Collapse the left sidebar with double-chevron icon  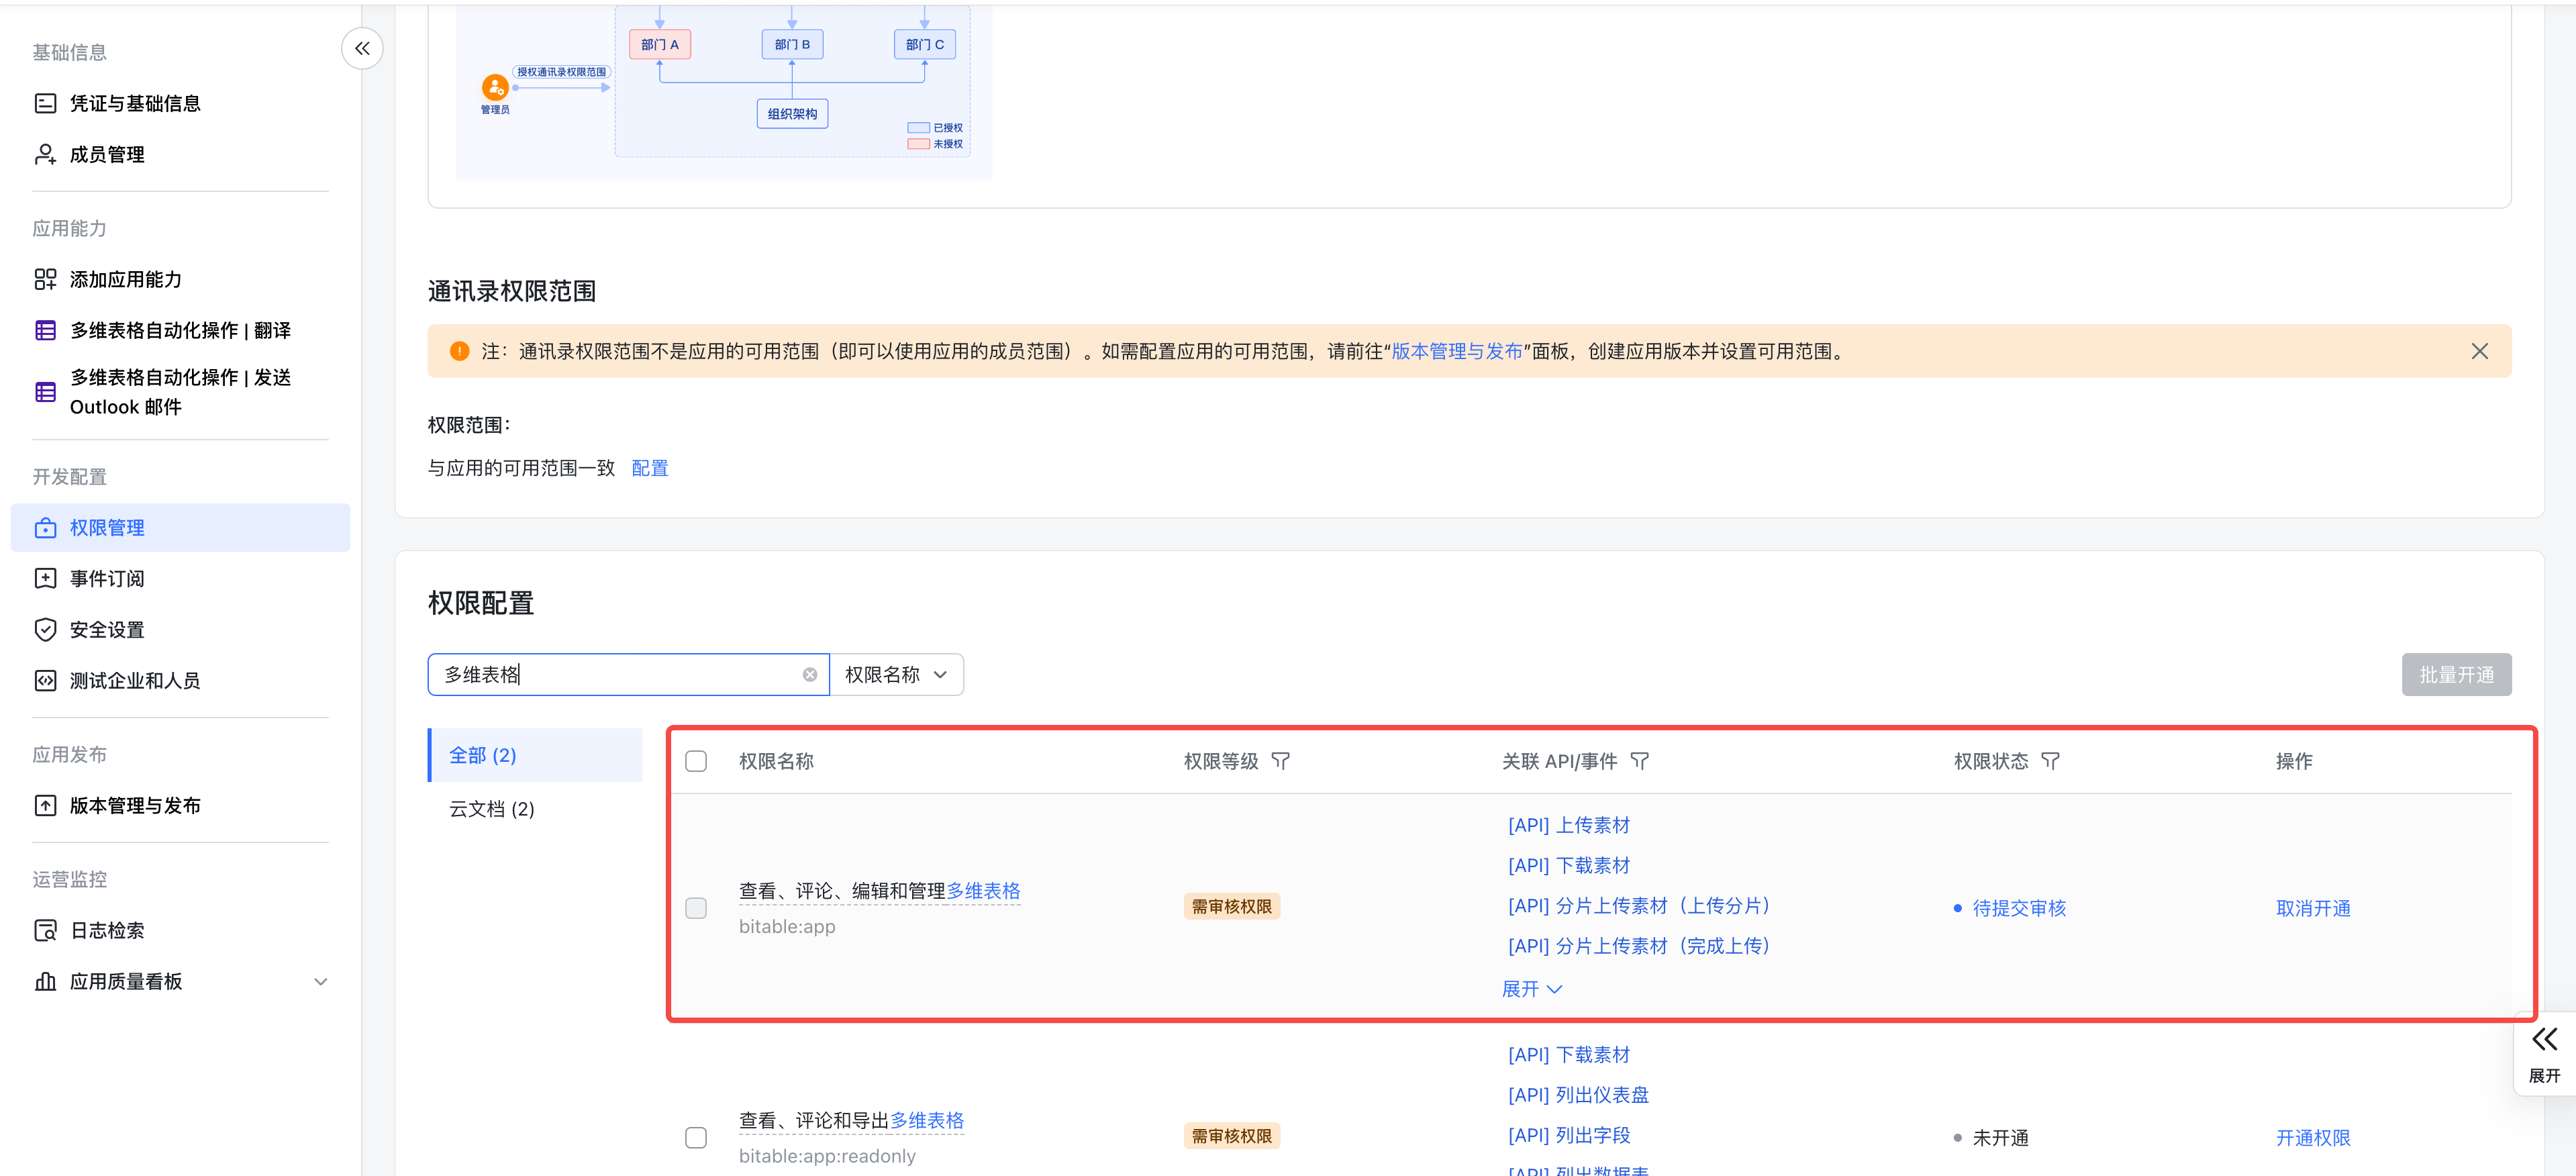362,48
